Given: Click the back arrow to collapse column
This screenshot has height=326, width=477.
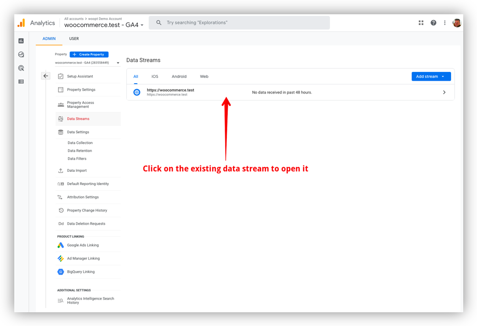Looking at the screenshot, I should point(46,76).
